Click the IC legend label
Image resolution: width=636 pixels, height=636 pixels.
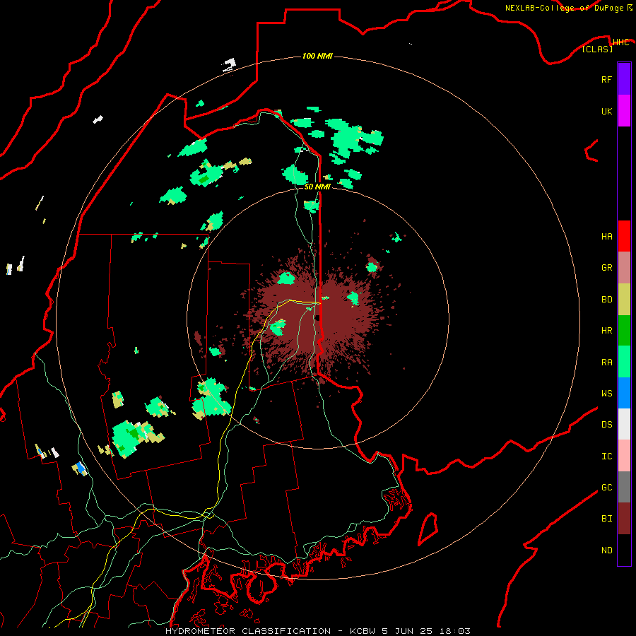point(606,457)
